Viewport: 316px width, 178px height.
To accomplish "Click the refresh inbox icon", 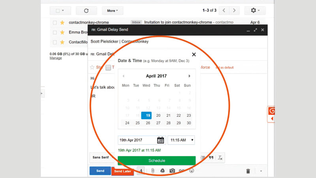I will (86, 11).
